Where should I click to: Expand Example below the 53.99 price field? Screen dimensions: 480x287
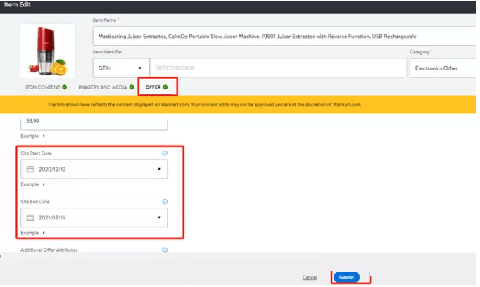pos(32,136)
